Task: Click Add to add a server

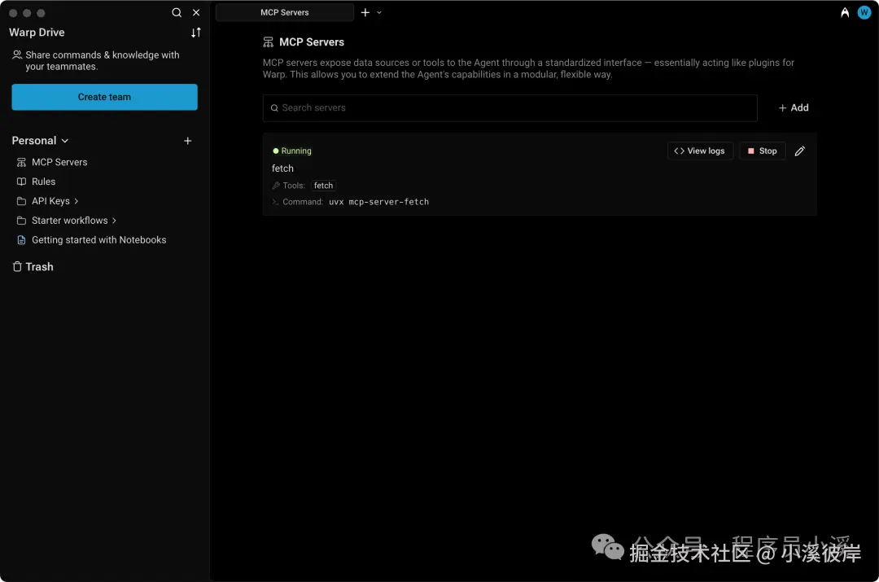Action: pyautogui.click(x=794, y=107)
